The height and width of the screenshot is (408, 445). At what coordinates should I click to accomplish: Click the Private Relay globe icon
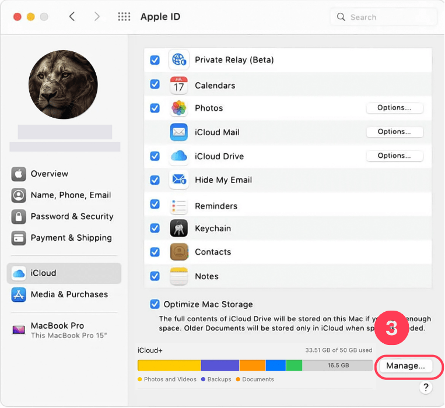(x=179, y=60)
